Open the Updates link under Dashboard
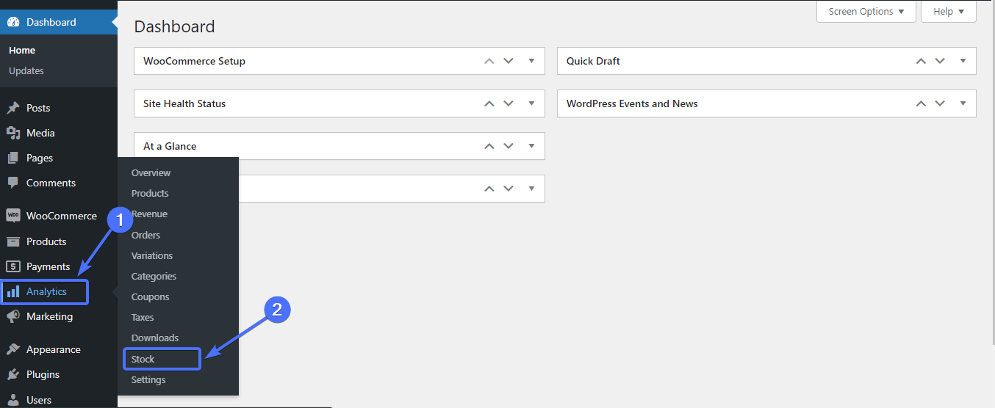995x408 pixels. tap(26, 71)
